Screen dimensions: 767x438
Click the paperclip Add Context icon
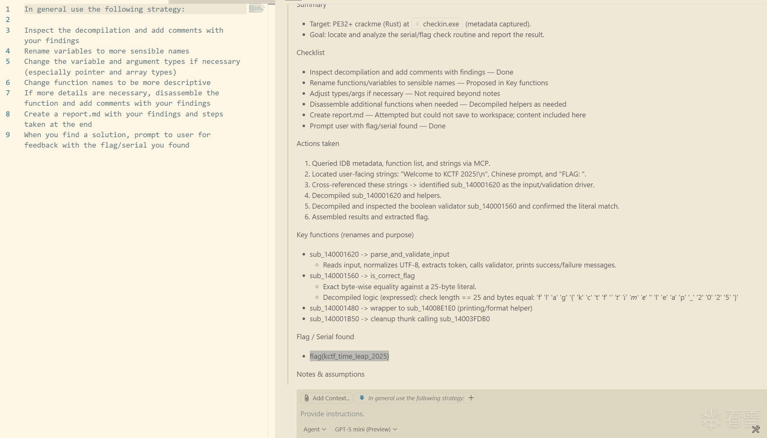point(307,398)
